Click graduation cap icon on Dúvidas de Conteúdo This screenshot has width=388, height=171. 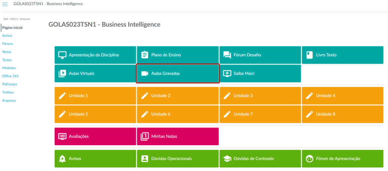[x=227, y=159]
